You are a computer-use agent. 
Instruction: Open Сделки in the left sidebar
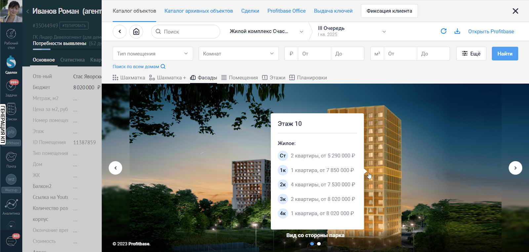pos(11,65)
